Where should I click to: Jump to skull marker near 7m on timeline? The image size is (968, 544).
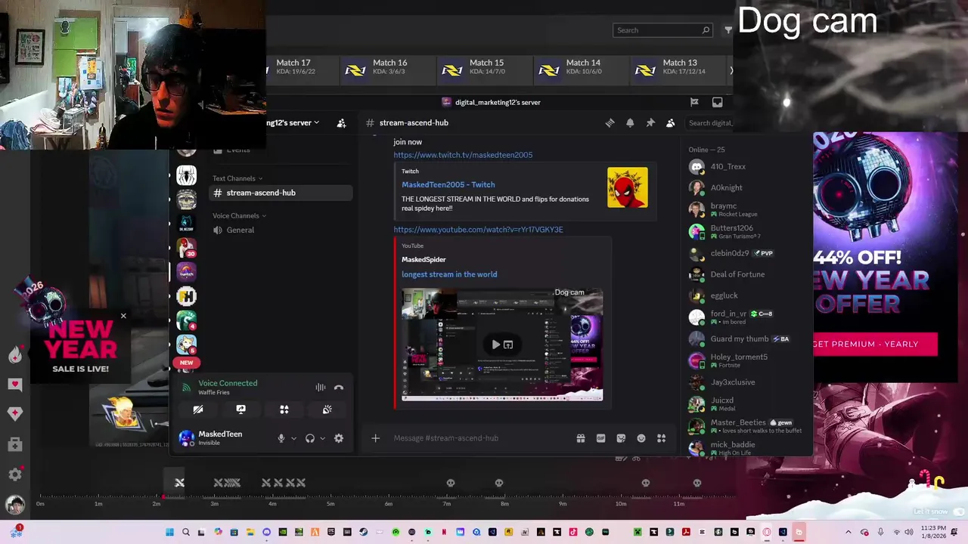pos(450,484)
